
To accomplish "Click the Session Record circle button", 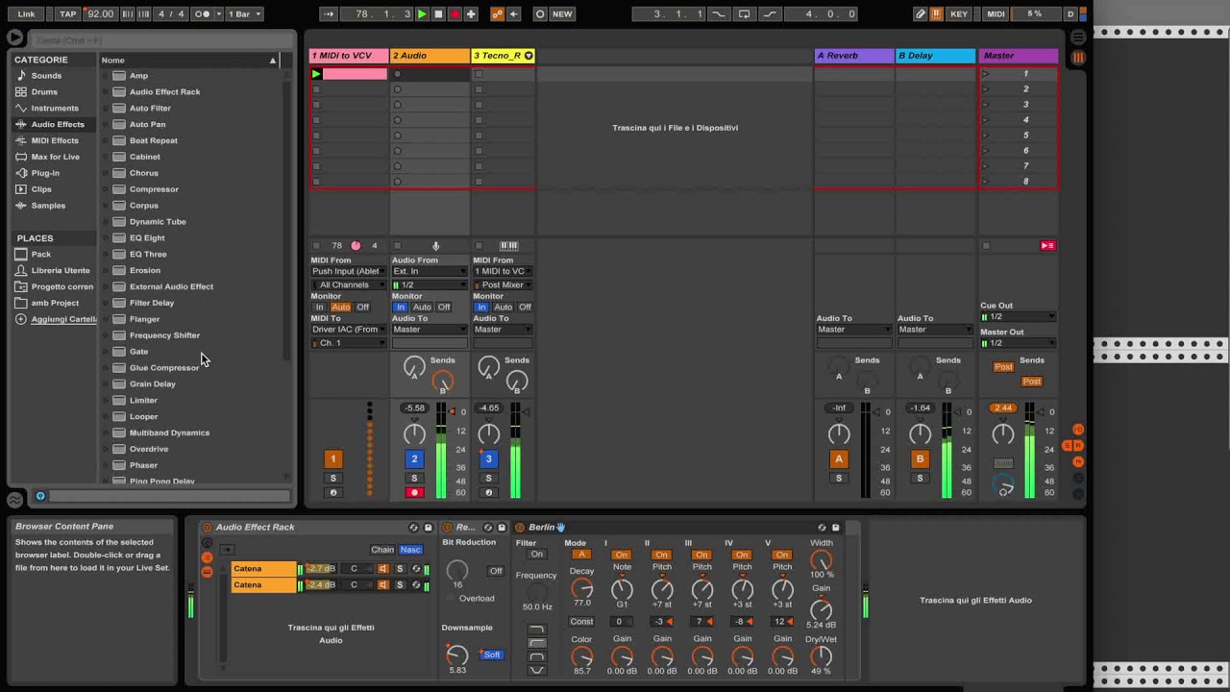I will pos(539,14).
